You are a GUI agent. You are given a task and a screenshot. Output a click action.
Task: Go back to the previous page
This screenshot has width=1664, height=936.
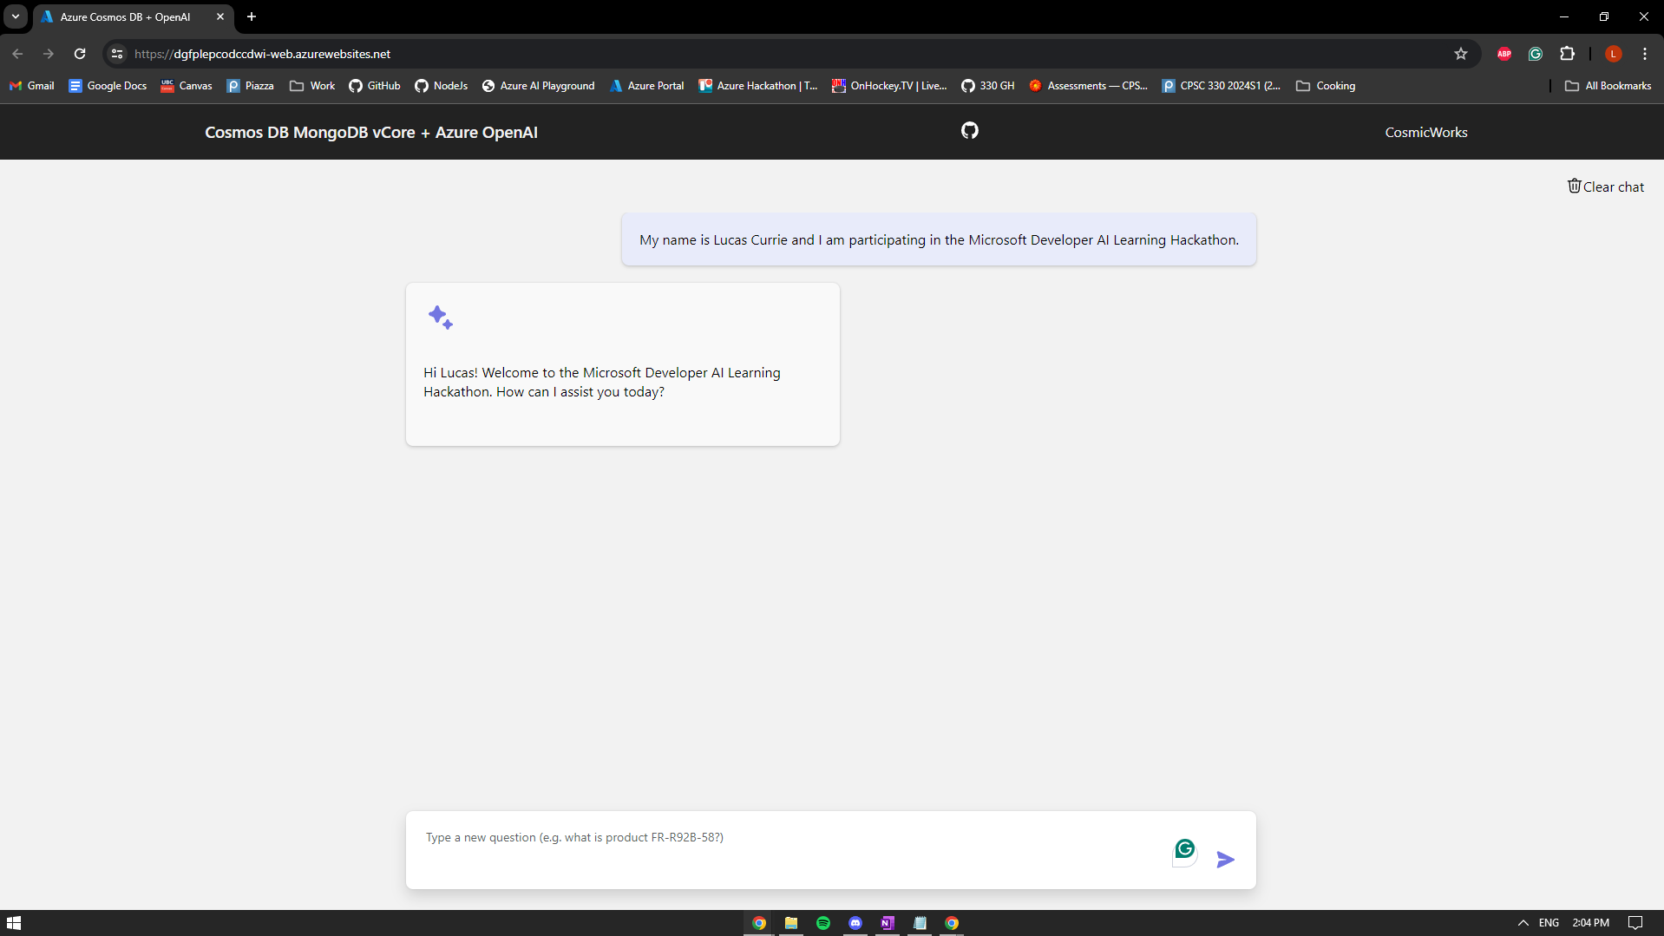17,54
